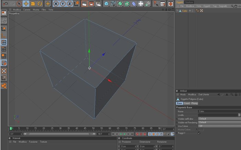The image size is (241, 150).
Task: Click the Mostra Colore swatch
Action: [x=201, y=130]
